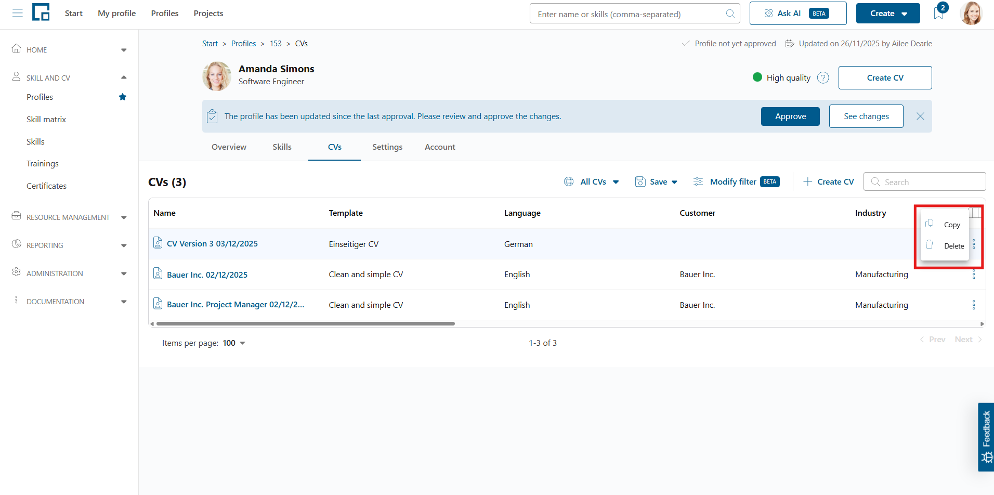Viewport: 994px width, 495px height.
Task: Click the search magnifier icon in top bar
Action: click(730, 14)
